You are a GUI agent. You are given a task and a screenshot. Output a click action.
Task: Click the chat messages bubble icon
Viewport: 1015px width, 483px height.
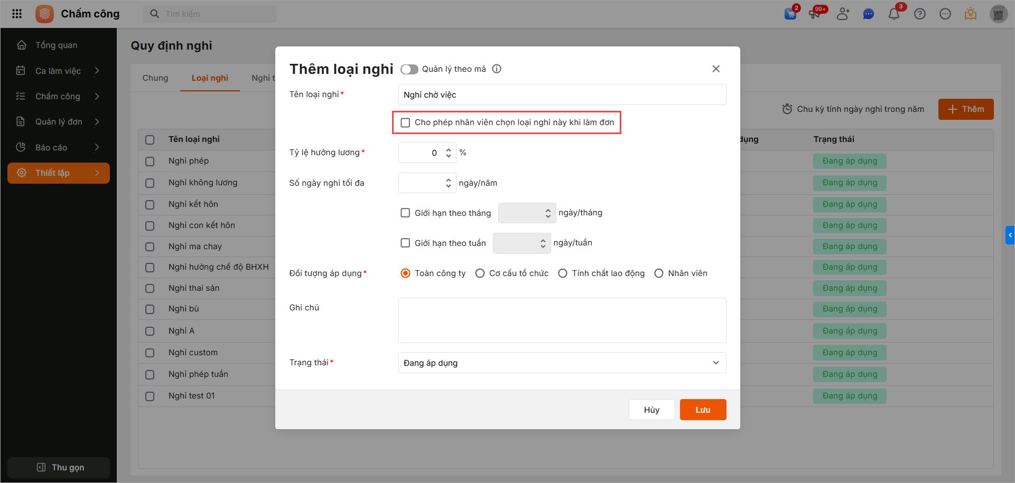[868, 14]
